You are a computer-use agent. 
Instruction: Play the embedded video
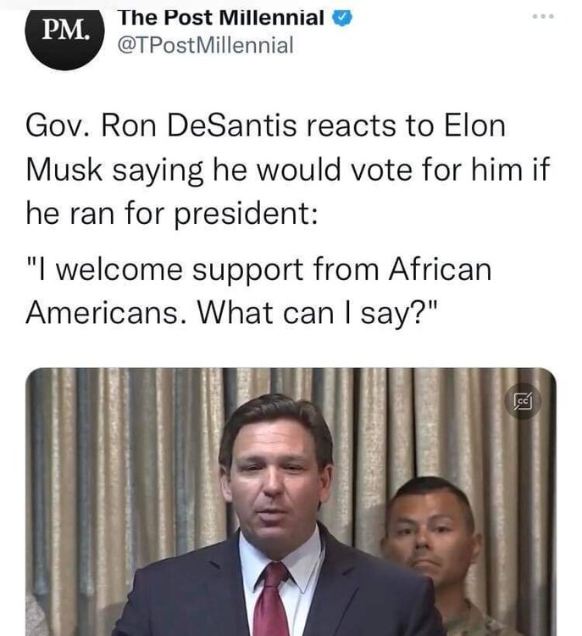(291, 500)
